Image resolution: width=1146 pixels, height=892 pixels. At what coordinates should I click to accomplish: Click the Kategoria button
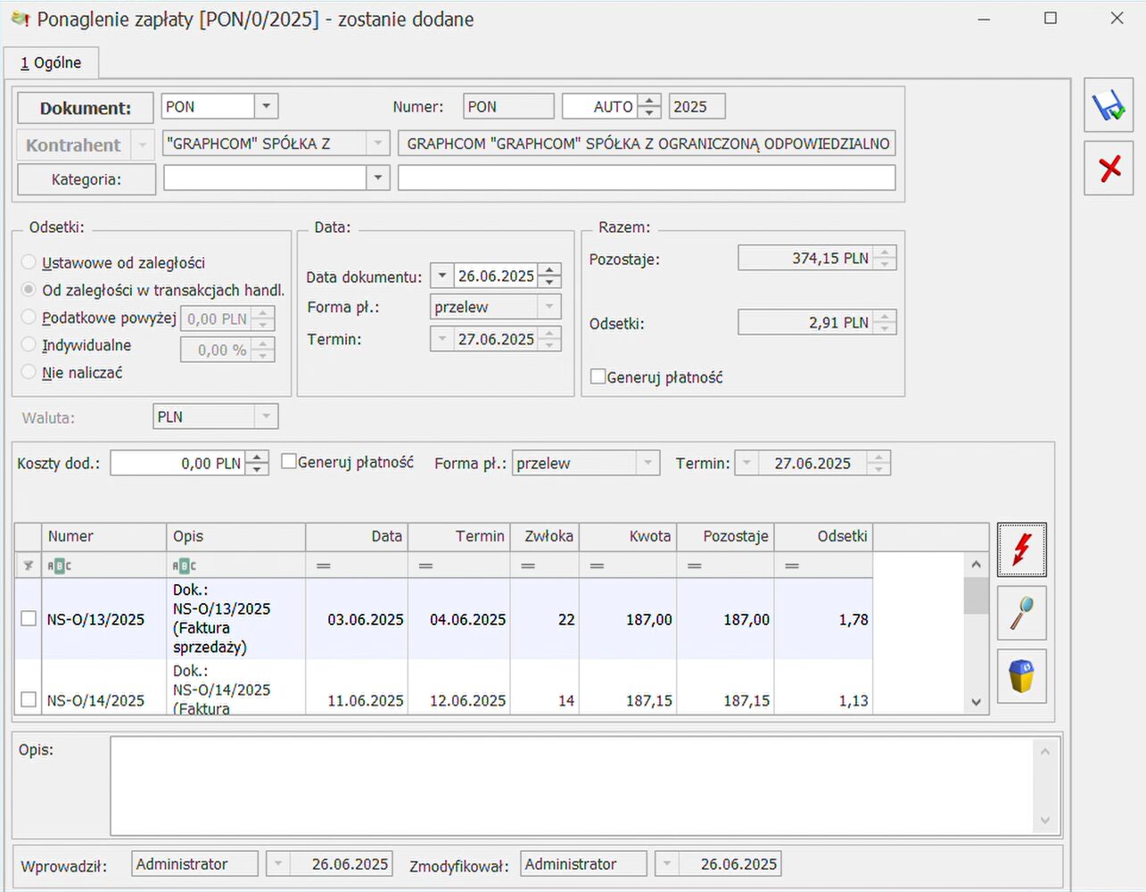pos(87,179)
